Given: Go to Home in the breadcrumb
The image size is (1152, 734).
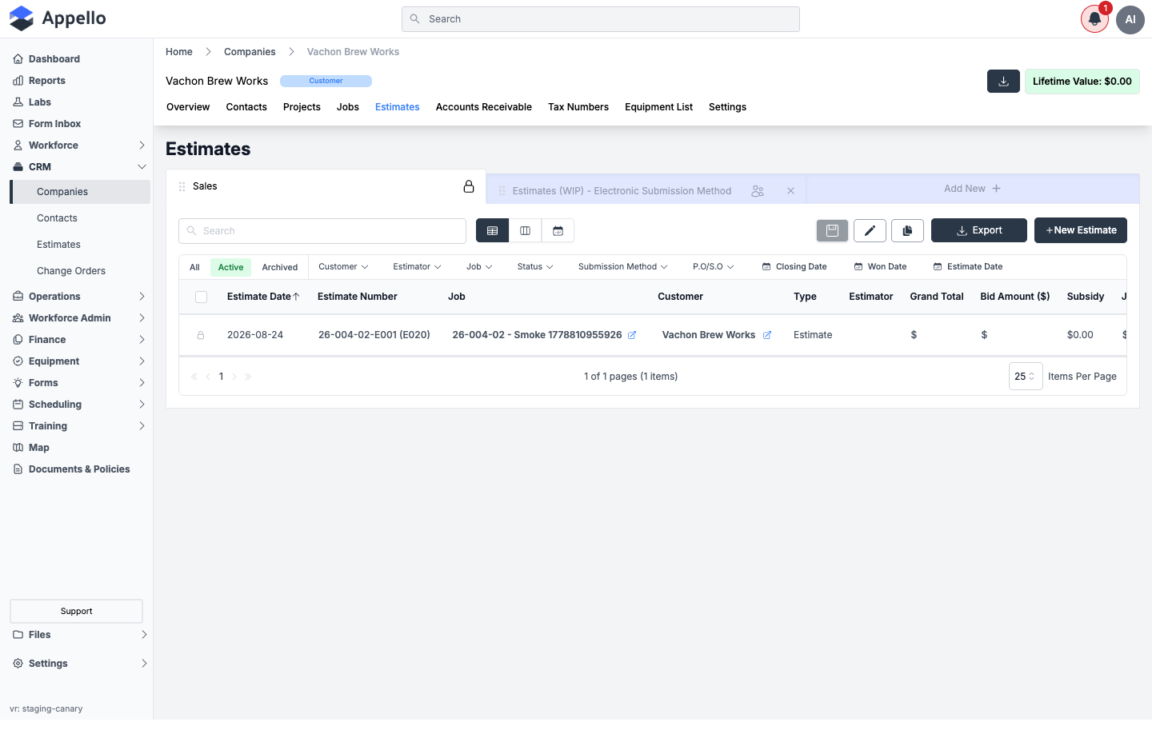Looking at the screenshot, I should [179, 52].
